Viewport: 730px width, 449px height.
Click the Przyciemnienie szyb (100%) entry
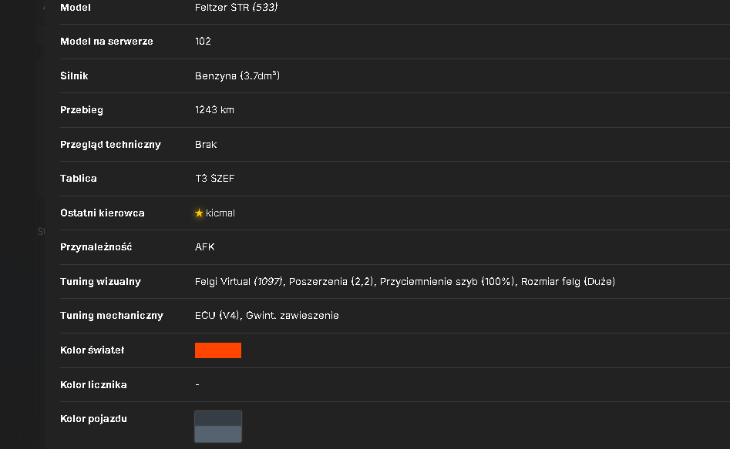(447, 282)
